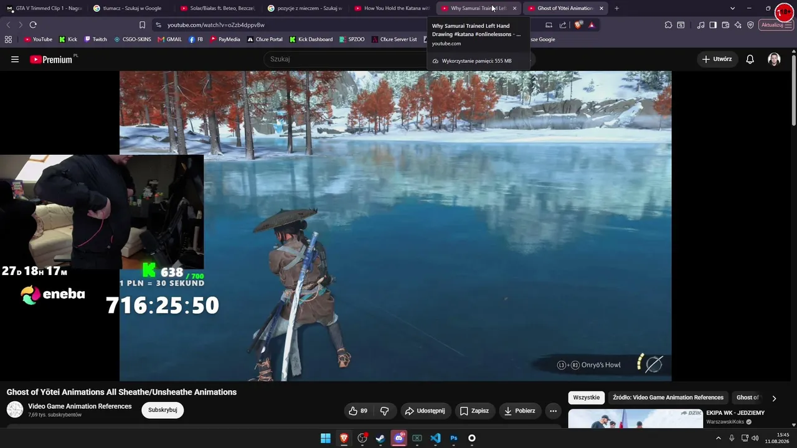Viewport: 797px width, 448px height.
Task: Switch to the Solar/Białas ft. Beteo tab
Action: [x=217, y=8]
